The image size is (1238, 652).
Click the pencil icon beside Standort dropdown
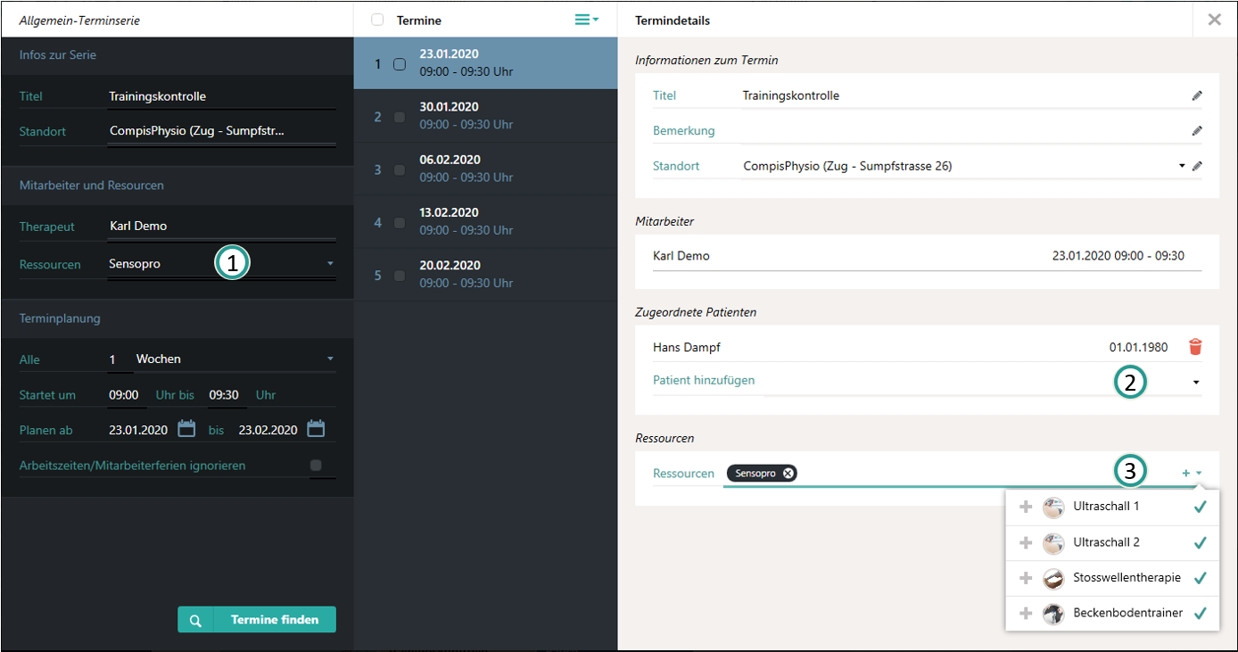(1197, 166)
